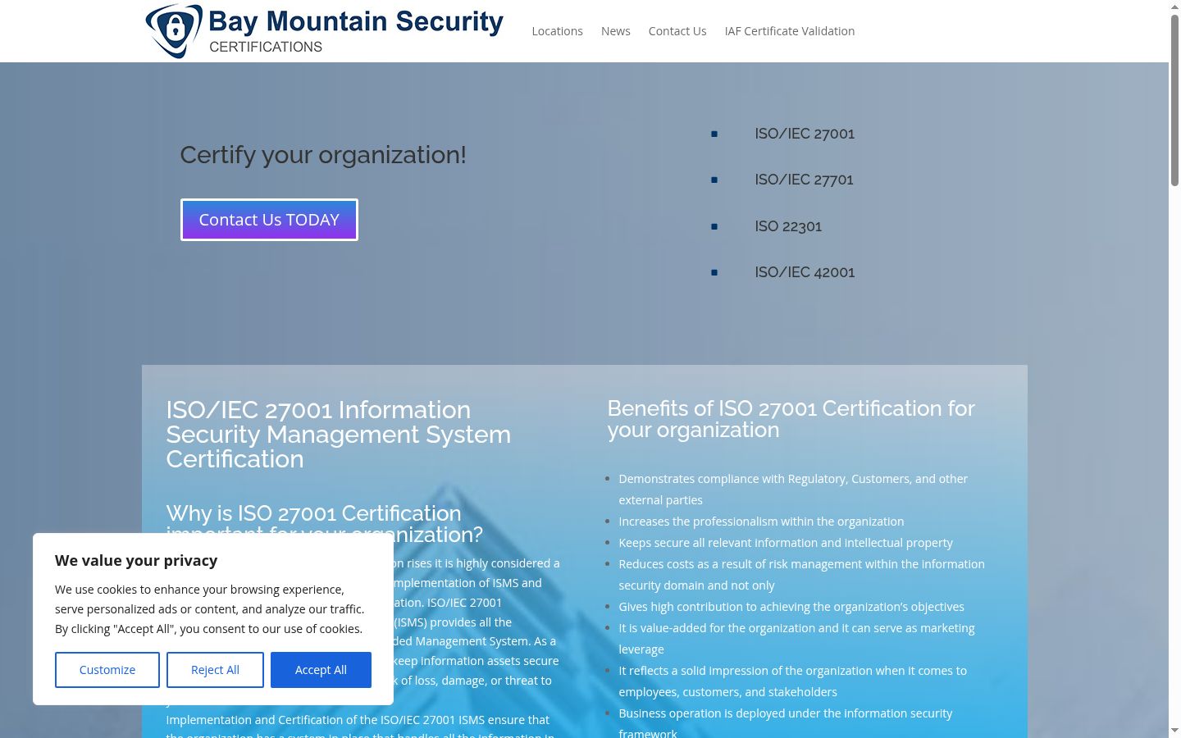Go to the News page
1181x738 pixels.
[x=615, y=31]
